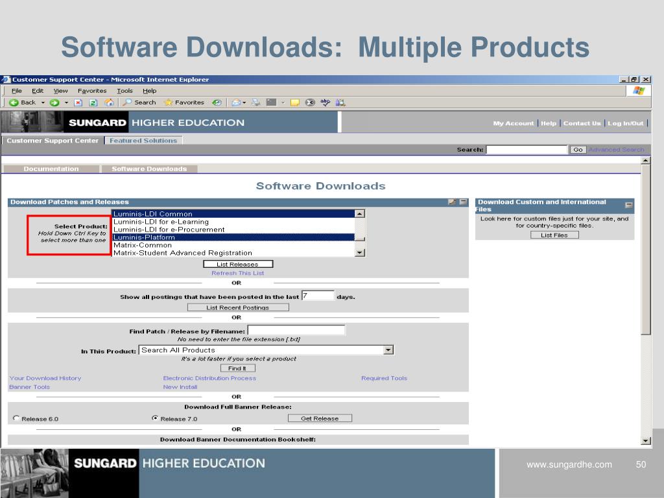664x498 pixels.
Task: Click the Windows flag logo
Action: tap(639, 91)
